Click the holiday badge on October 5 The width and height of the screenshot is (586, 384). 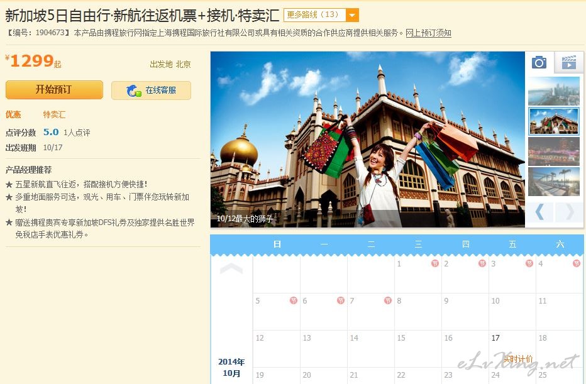pyautogui.click(x=294, y=300)
